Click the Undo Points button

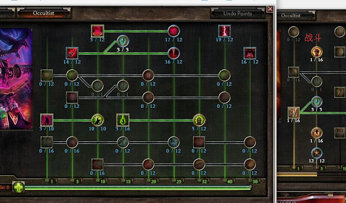[x=237, y=14]
